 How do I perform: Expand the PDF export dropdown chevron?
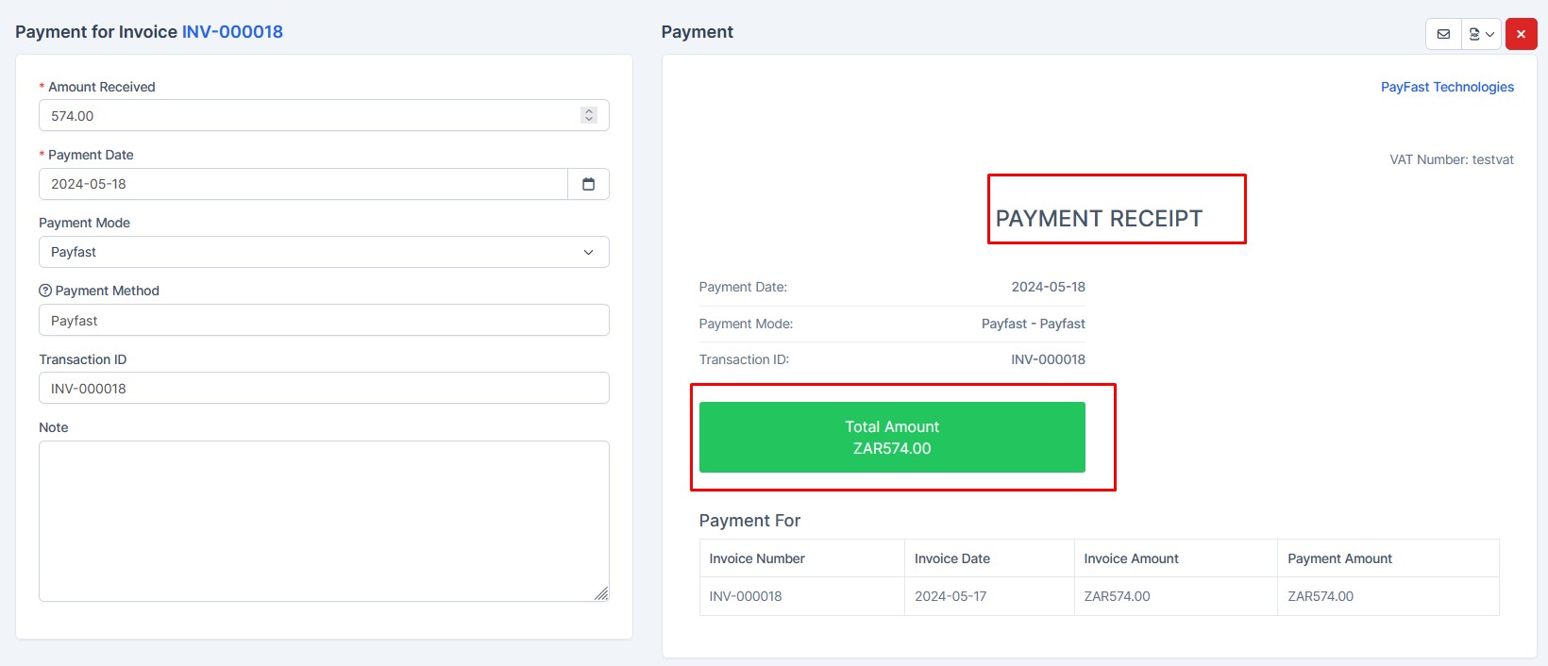click(1490, 33)
